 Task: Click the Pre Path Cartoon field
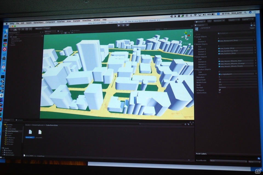point(238,87)
